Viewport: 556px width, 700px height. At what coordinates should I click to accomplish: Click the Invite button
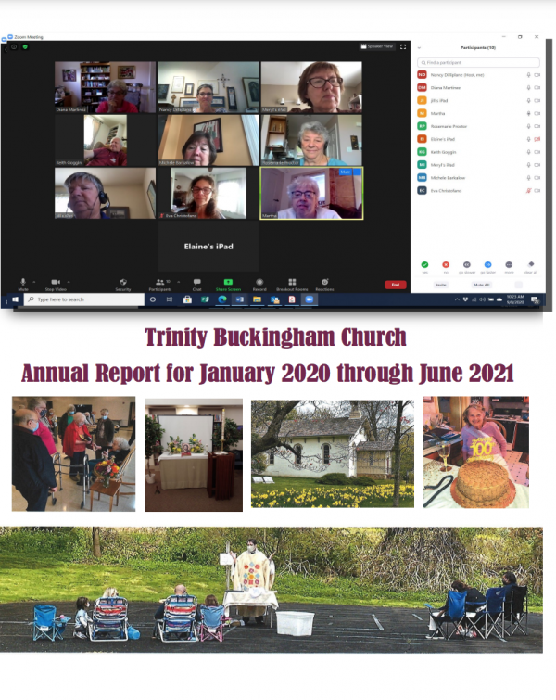[x=440, y=285]
